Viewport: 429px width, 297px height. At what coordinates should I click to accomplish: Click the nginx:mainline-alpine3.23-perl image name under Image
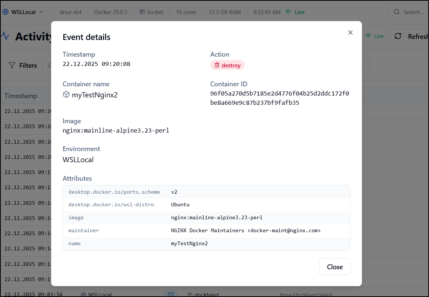point(116,130)
